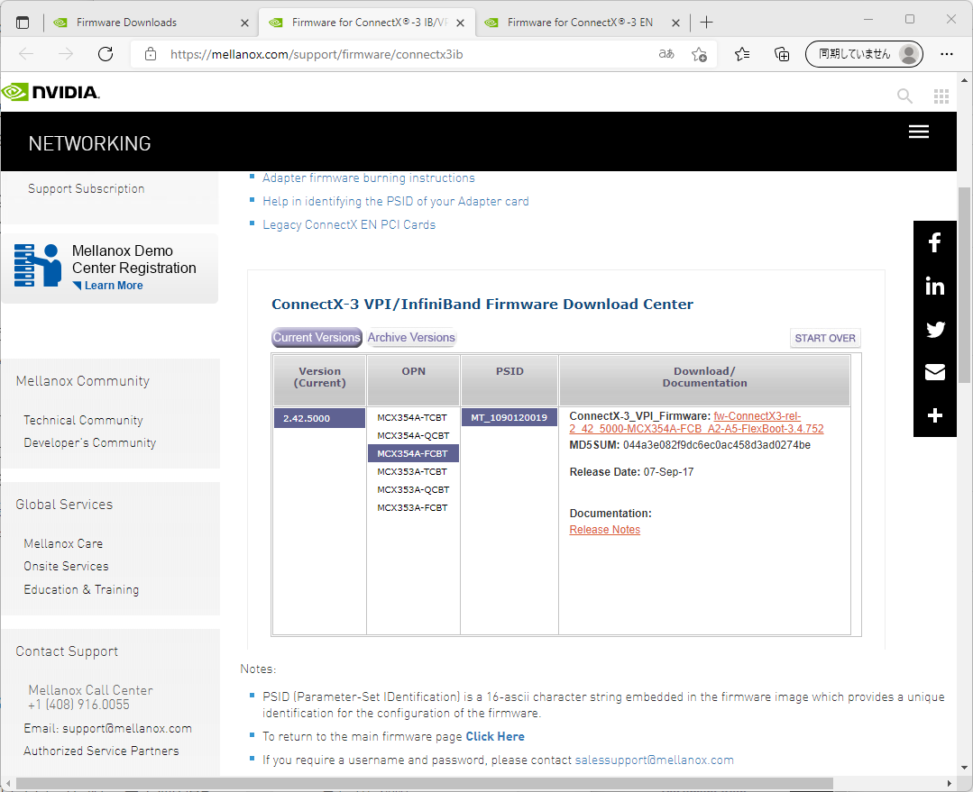Select OPN MCX353A-QCBT
The image size is (973, 792).
413,489
